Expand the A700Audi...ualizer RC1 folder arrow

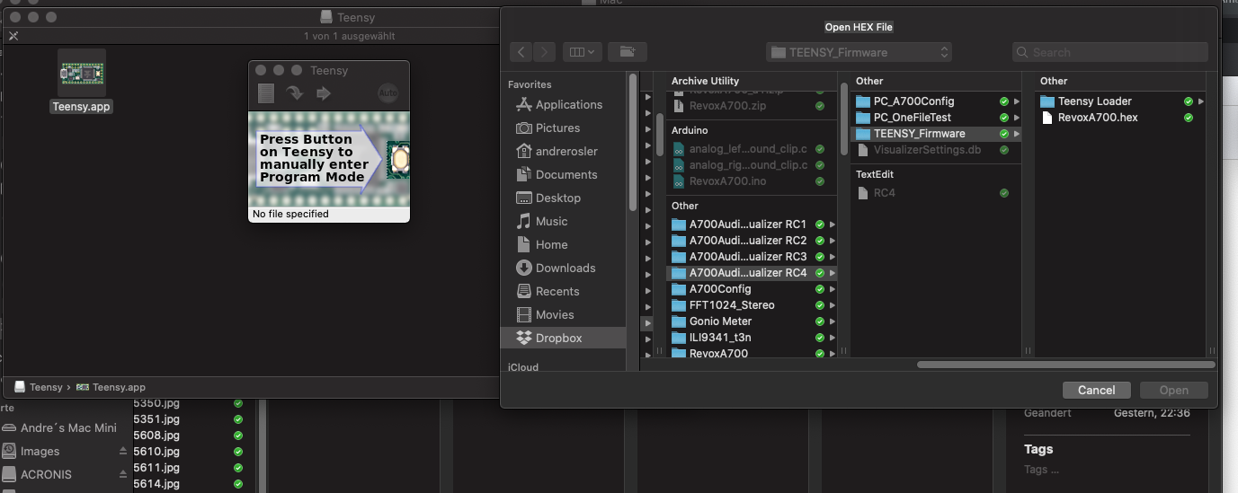[x=832, y=224]
